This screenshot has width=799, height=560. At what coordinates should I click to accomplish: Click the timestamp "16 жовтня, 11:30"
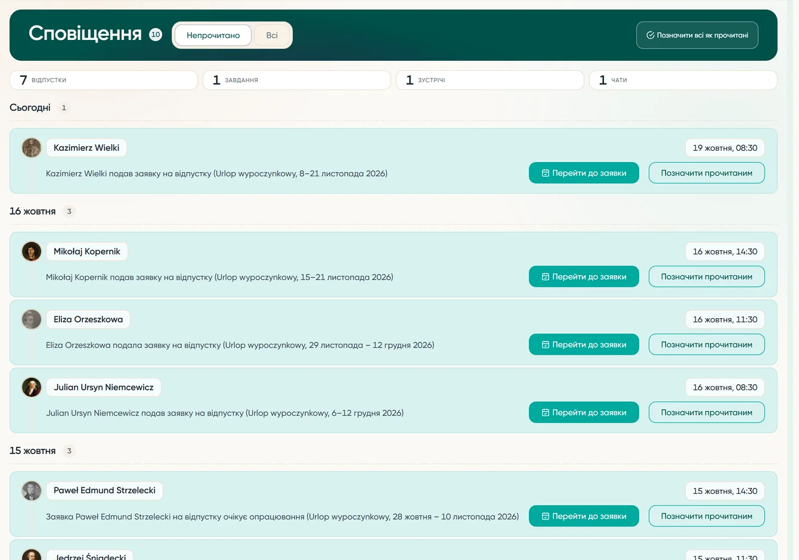click(725, 319)
